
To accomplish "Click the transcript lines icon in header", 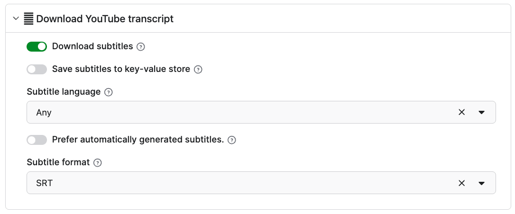I will [29, 19].
